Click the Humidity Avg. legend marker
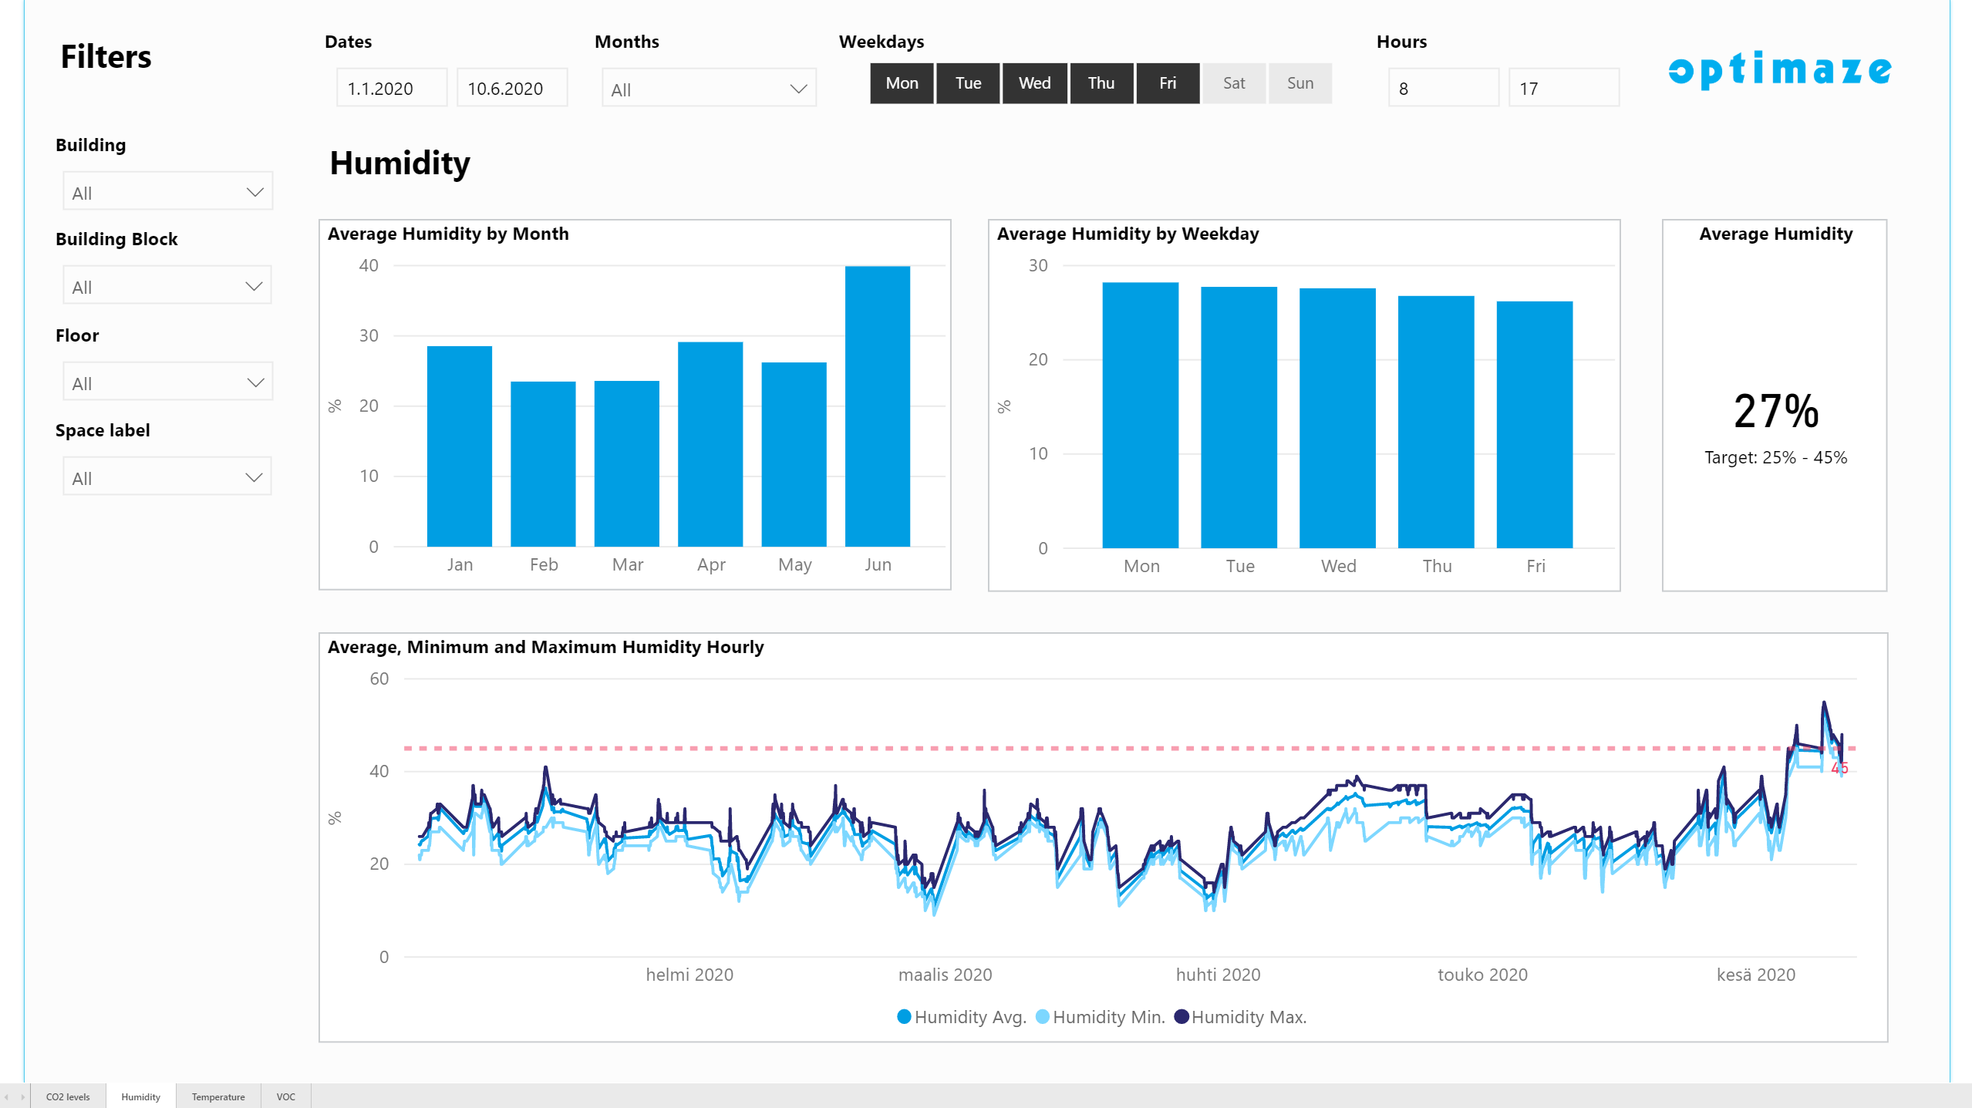This screenshot has width=1972, height=1108. pos(904,1016)
